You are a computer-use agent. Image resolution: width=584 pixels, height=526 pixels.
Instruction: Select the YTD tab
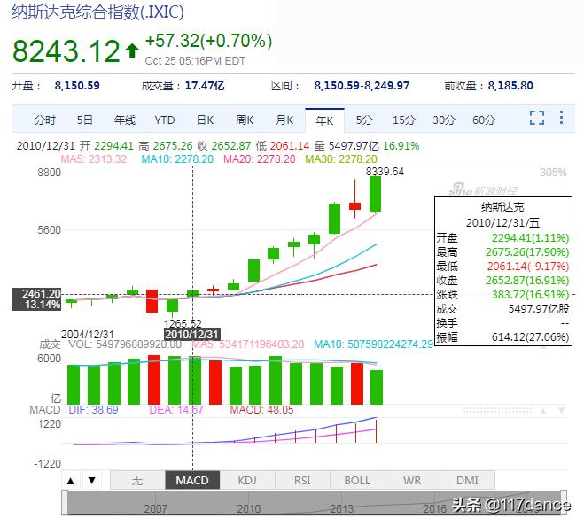165,120
